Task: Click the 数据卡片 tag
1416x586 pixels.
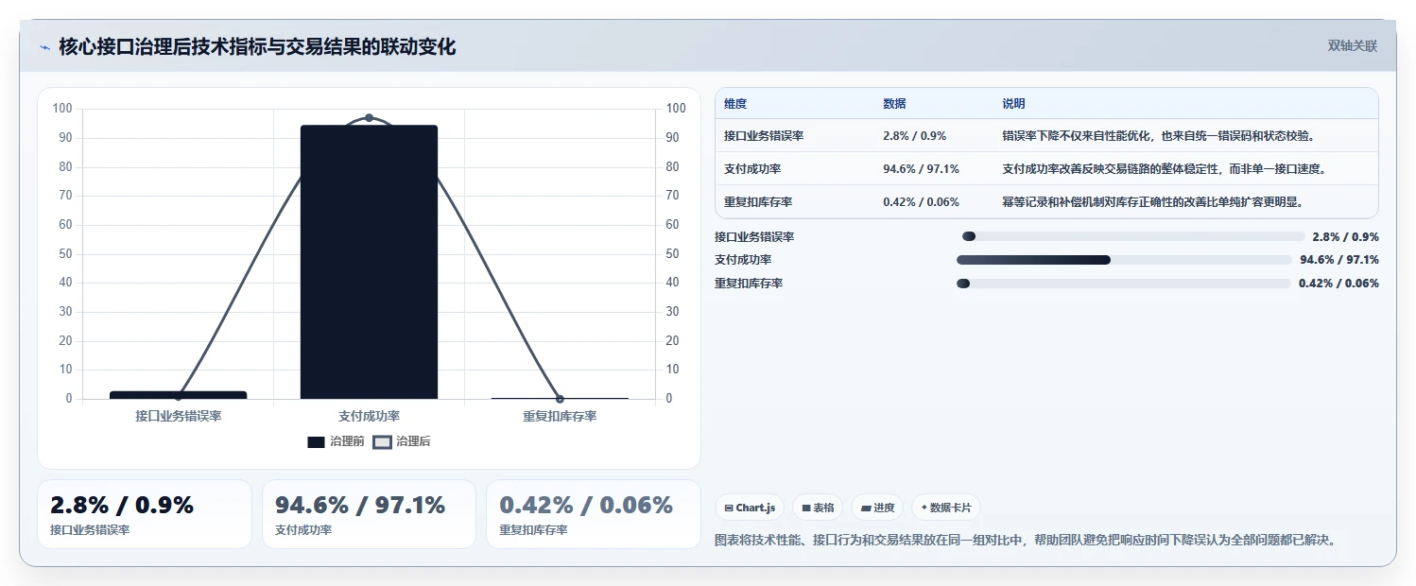Action: click(946, 508)
